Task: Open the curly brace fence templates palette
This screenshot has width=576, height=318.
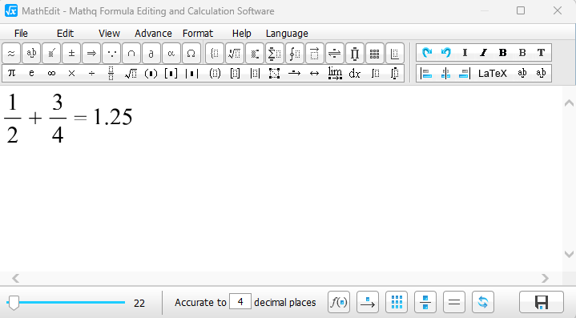Action: (215, 53)
